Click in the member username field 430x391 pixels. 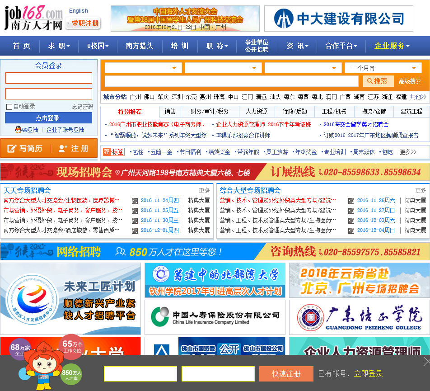pyautogui.click(x=49, y=78)
